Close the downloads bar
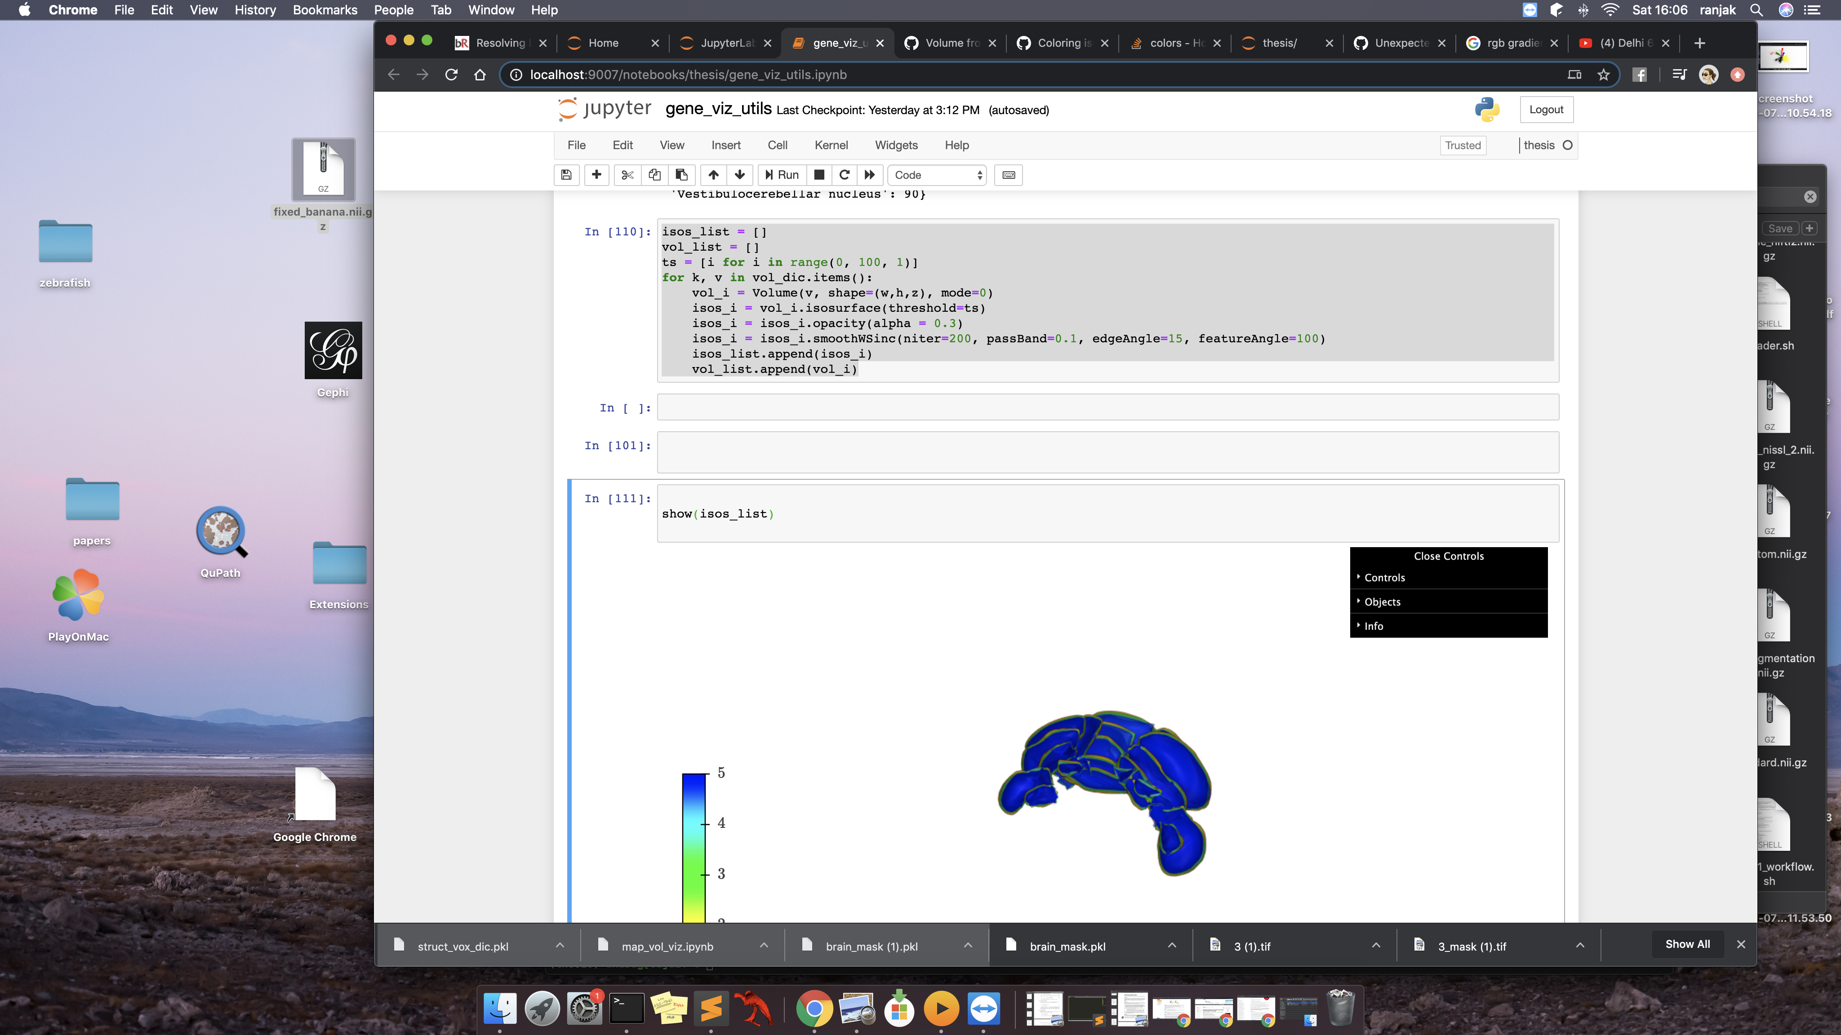 pos(1740,944)
